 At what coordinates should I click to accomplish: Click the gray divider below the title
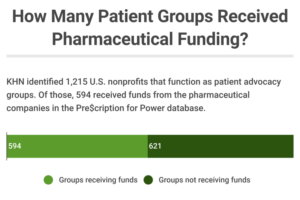click(150, 56)
